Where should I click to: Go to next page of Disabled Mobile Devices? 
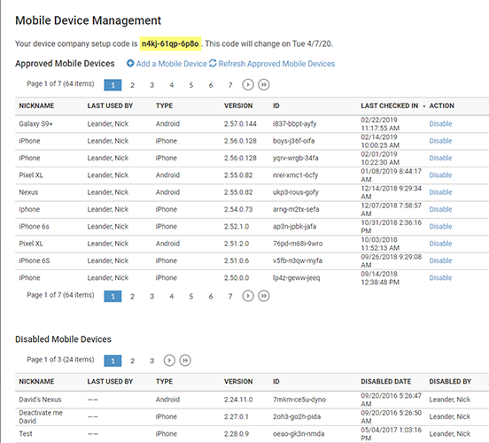[169, 361]
